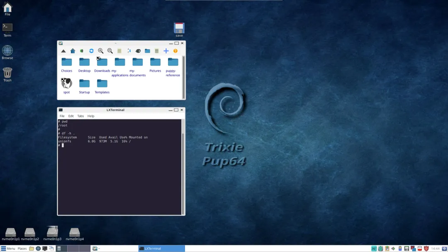Screen dimensions: 448x252
Task: Switch to file manager taskbar entry
Action: [x=114, y=249]
